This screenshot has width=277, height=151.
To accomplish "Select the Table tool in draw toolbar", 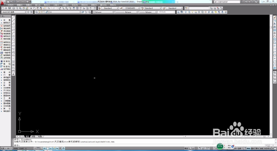I will pos(13,71).
